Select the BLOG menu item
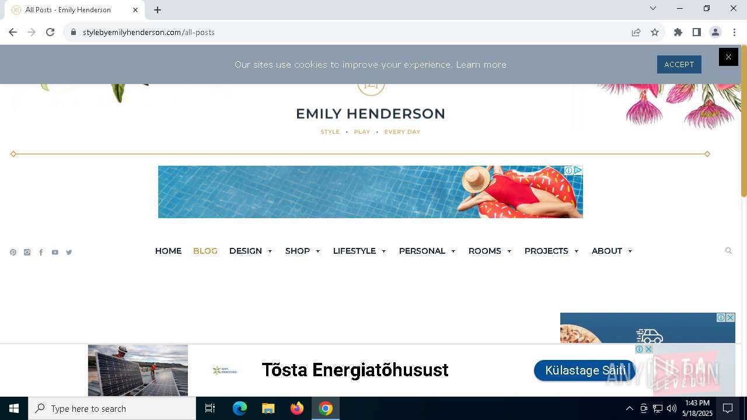 (205, 251)
